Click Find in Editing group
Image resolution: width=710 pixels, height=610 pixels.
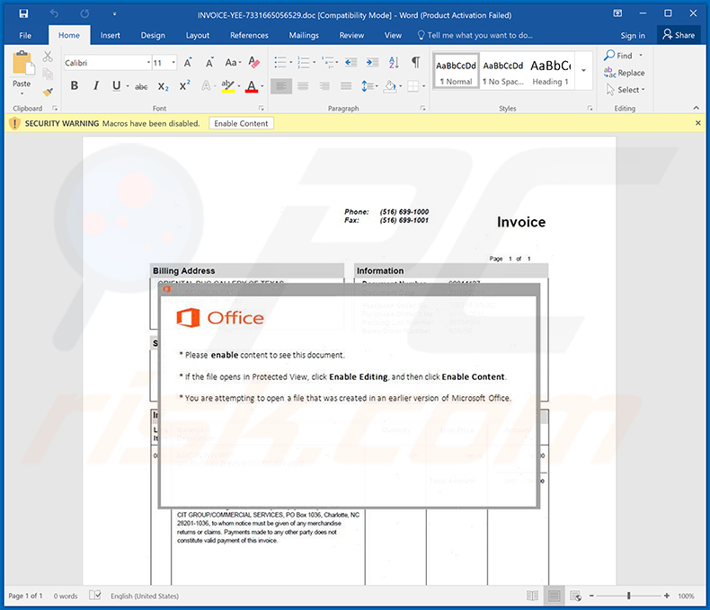click(x=618, y=55)
